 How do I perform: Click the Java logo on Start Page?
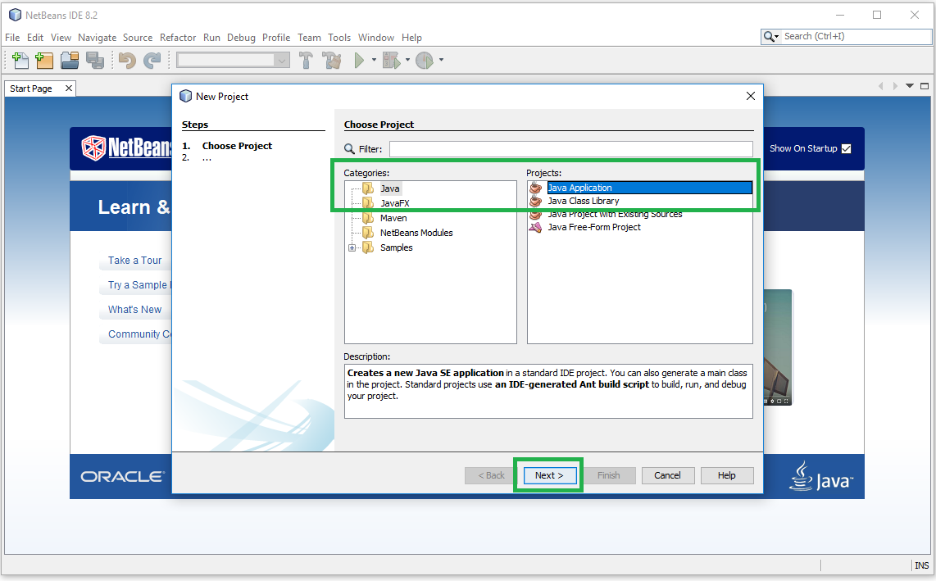[x=821, y=476]
